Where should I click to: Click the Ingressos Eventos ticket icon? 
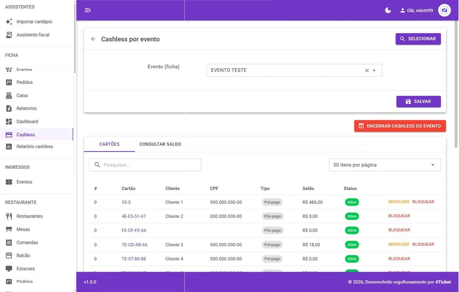tap(9, 182)
